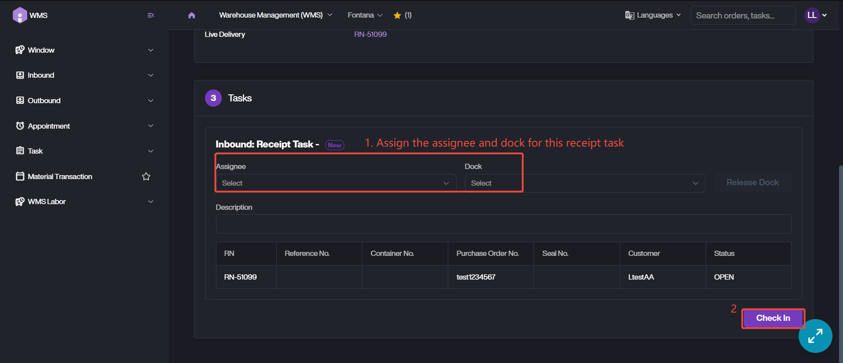The width and height of the screenshot is (843, 363).
Task: Open the Fontana facility dropdown
Action: click(365, 15)
